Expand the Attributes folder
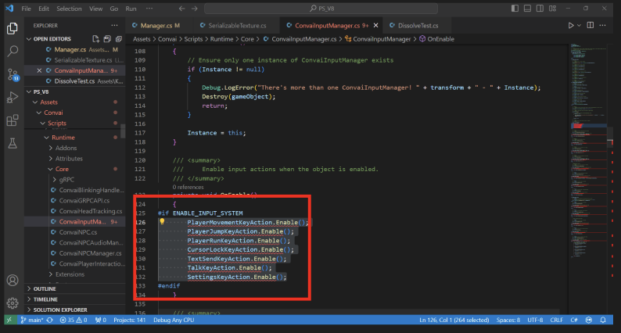The width and height of the screenshot is (621, 333). coord(51,159)
